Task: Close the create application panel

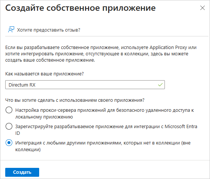Action: click(x=203, y=8)
